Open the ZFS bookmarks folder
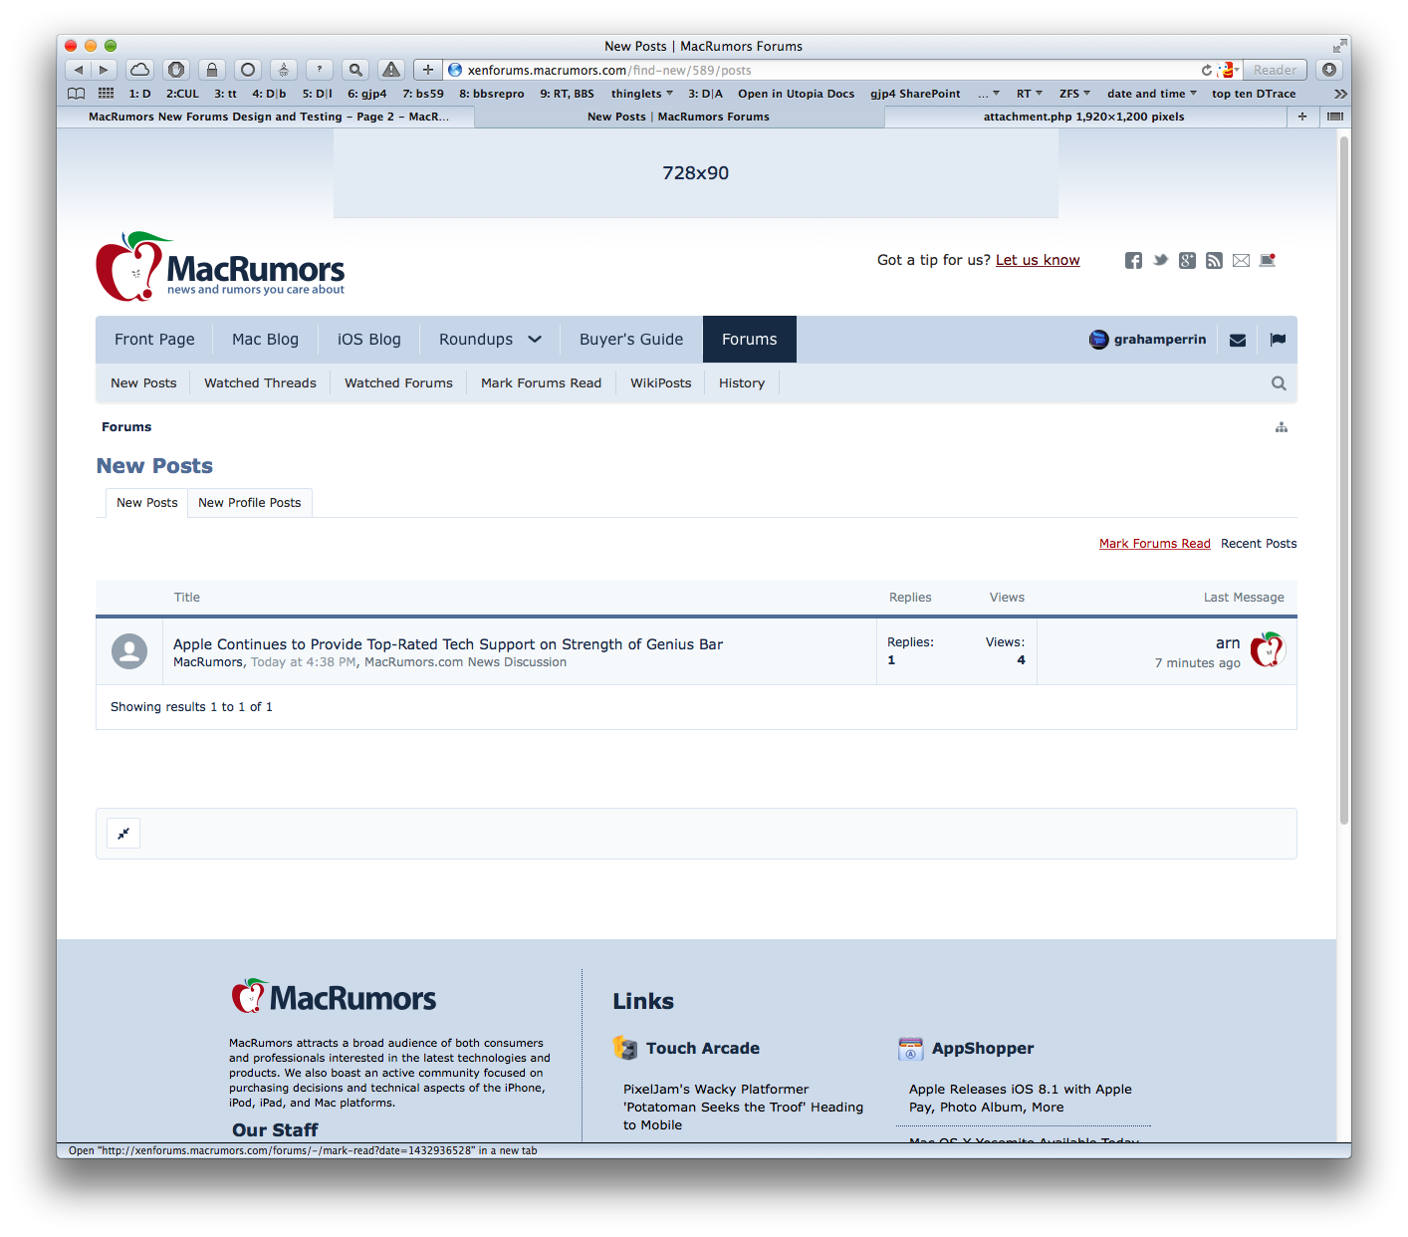The height and width of the screenshot is (1237, 1408). [1074, 94]
